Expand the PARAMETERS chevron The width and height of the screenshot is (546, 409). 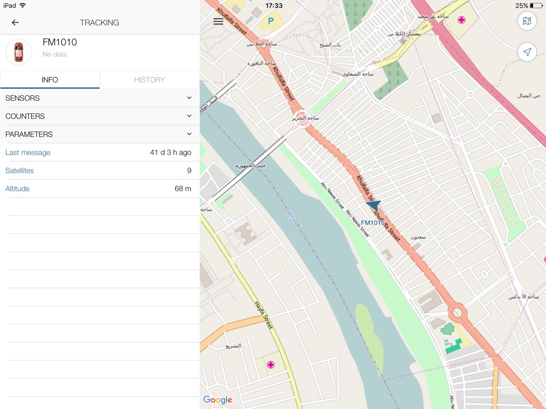coord(189,134)
